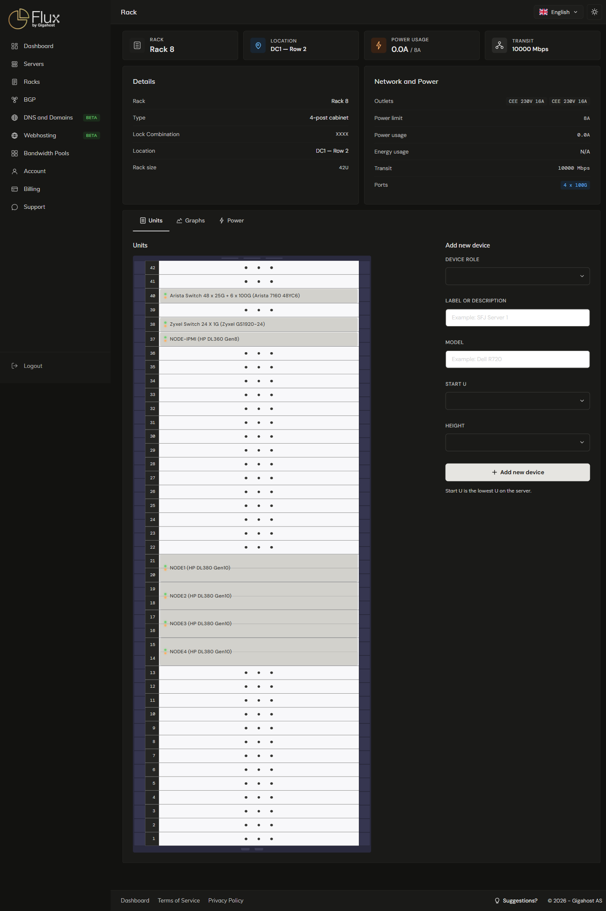Click the Account person icon
This screenshot has height=911, width=606.
(x=14, y=171)
